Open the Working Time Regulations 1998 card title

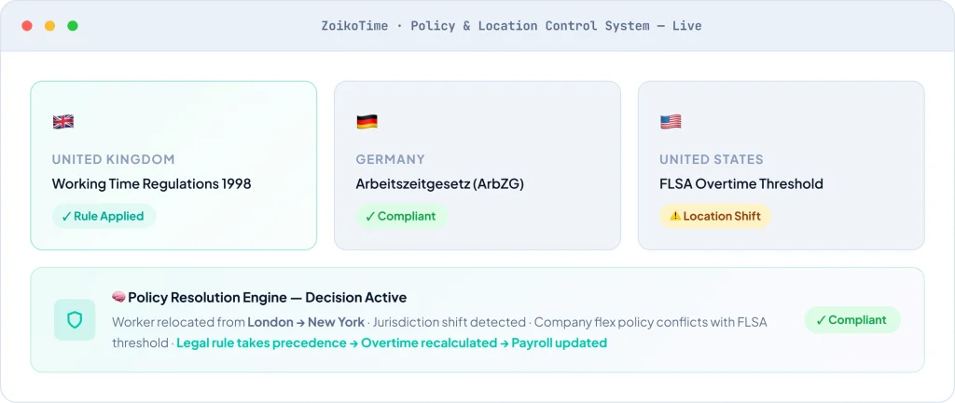151,183
